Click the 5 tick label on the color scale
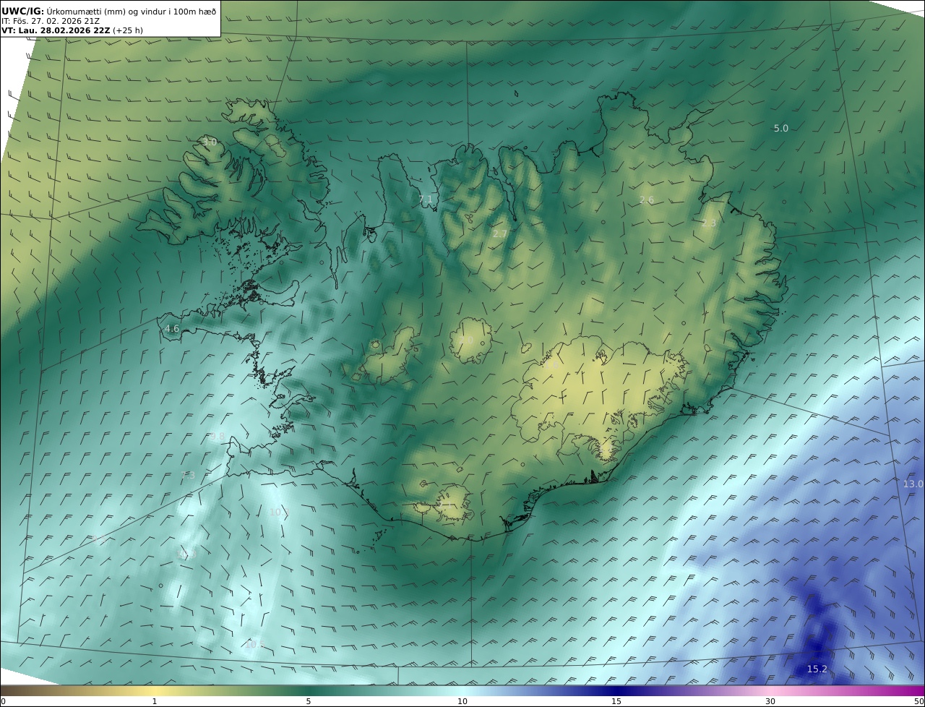The width and height of the screenshot is (925, 707). (x=309, y=701)
